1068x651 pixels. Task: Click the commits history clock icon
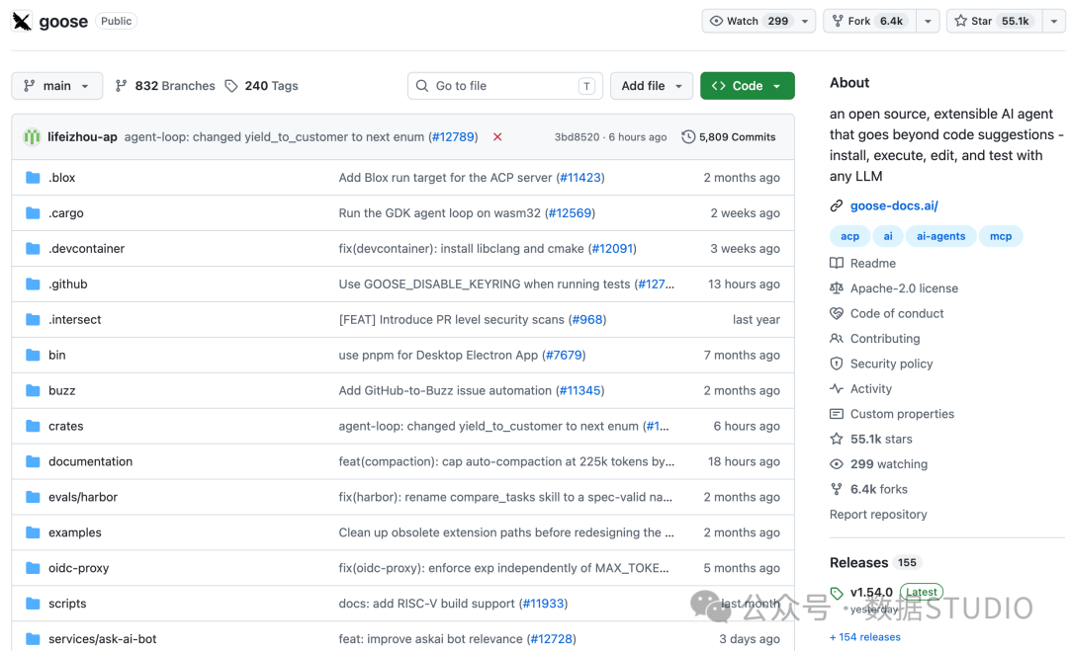click(x=688, y=136)
